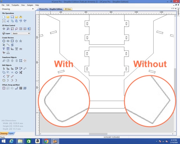Open the Align objects crosshair icon
This screenshot has width=180, height=144.
(x=25, y=61)
